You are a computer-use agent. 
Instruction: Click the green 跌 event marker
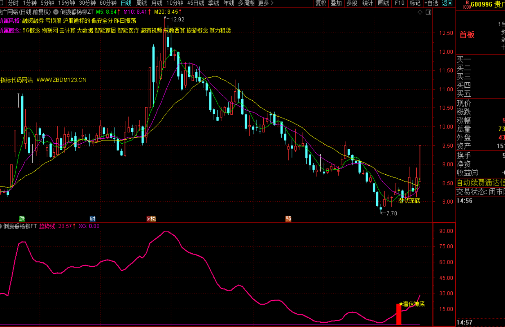click(22, 219)
